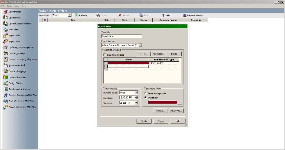Open Update Associated Files icon
Screen dimensions: 285x150
[5, 24]
